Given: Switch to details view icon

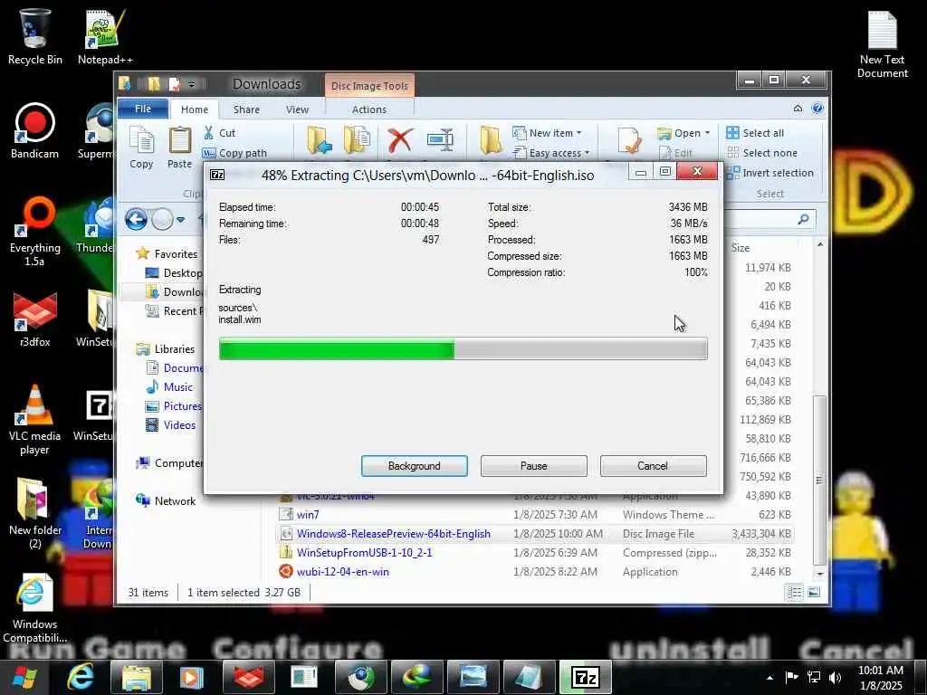Looking at the screenshot, I should click(x=795, y=592).
